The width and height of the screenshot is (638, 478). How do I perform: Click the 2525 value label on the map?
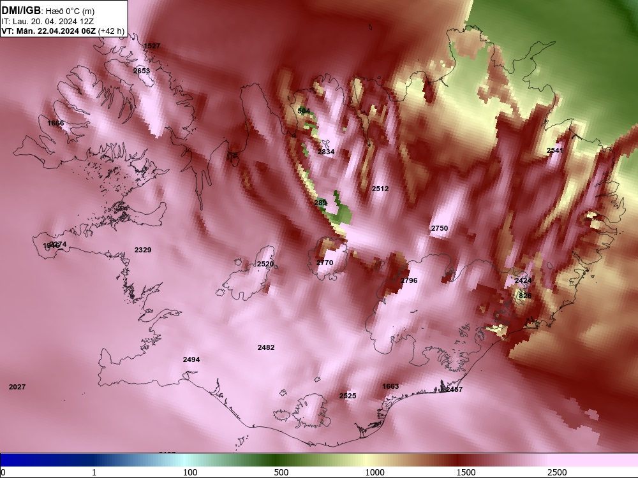point(348,396)
